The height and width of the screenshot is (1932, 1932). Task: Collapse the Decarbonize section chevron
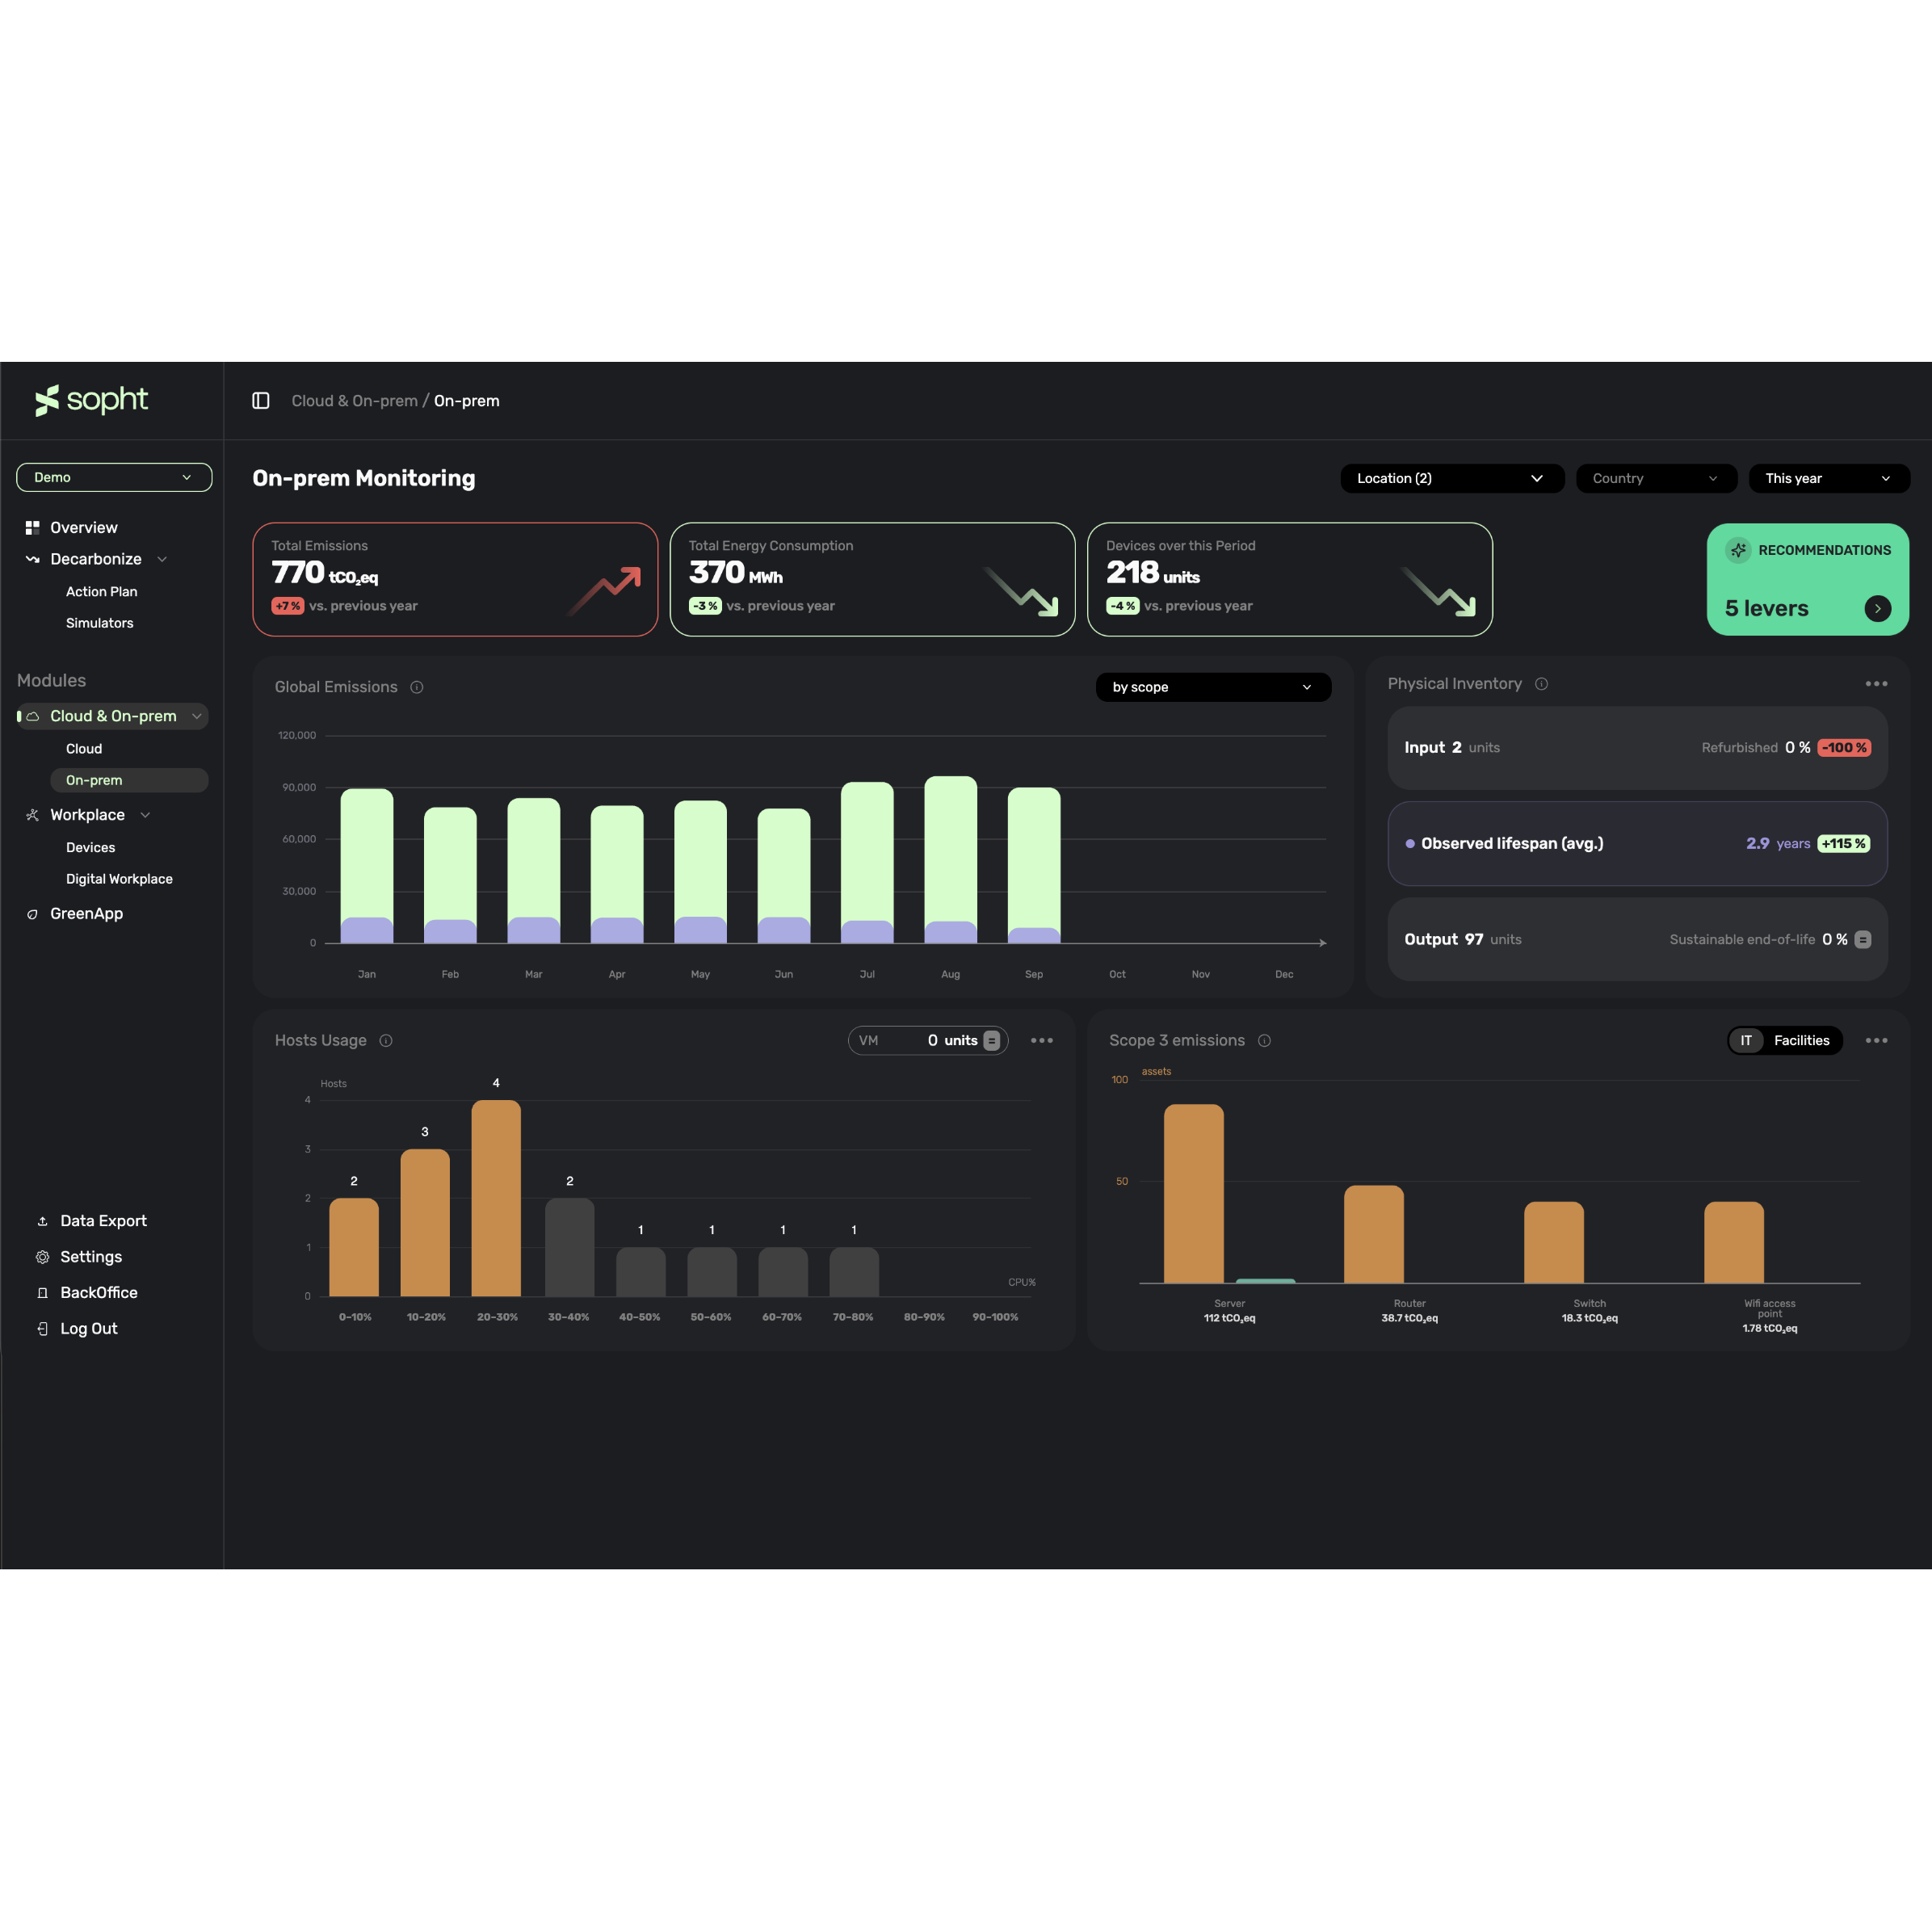162,559
